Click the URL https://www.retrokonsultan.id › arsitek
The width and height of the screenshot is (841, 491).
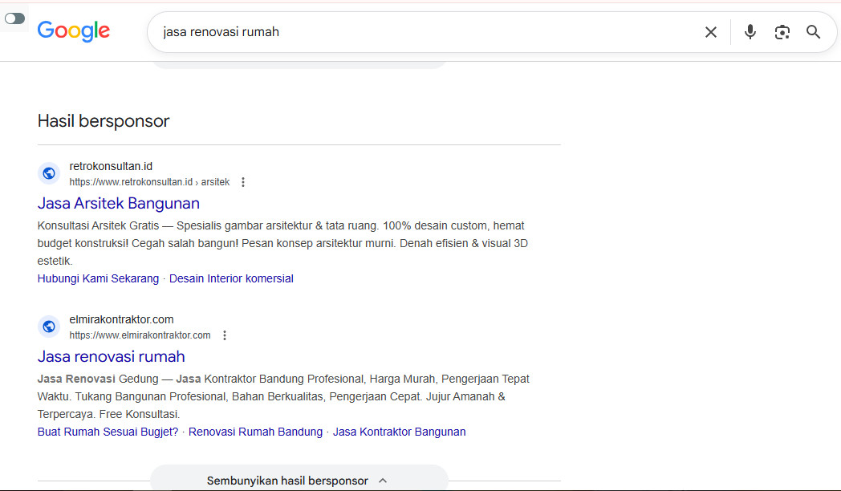tap(149, 182)
